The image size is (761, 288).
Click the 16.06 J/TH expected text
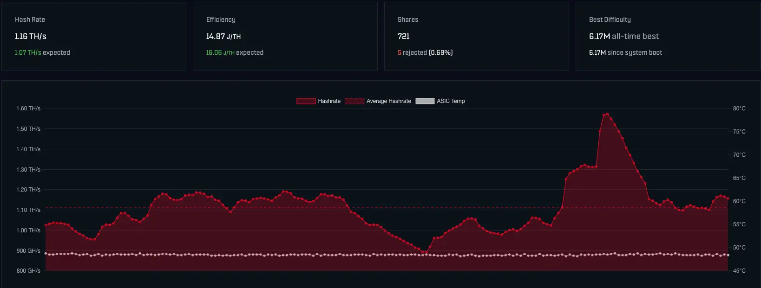(x=235, y=52)
